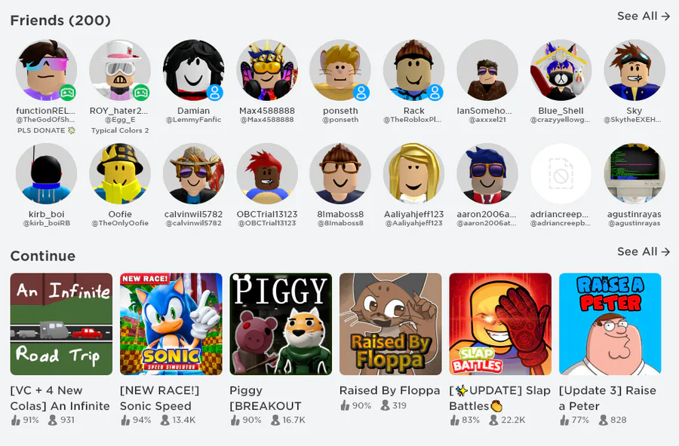Open An Infinite Road Trip game tile
679x446 pixels.
coord(61,324)
